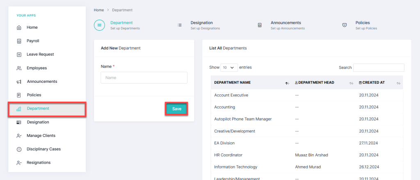Screen dimensions: 420x180
Task: Click the Manage Clients user icon
Action: pyautogui.click(x=19, y=136)
